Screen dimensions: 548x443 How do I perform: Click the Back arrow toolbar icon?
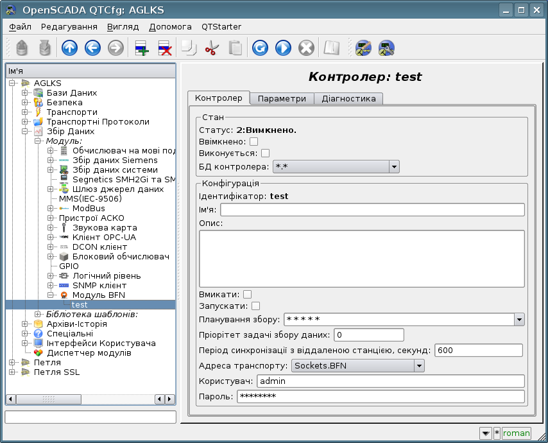click(x=92, y=48)
